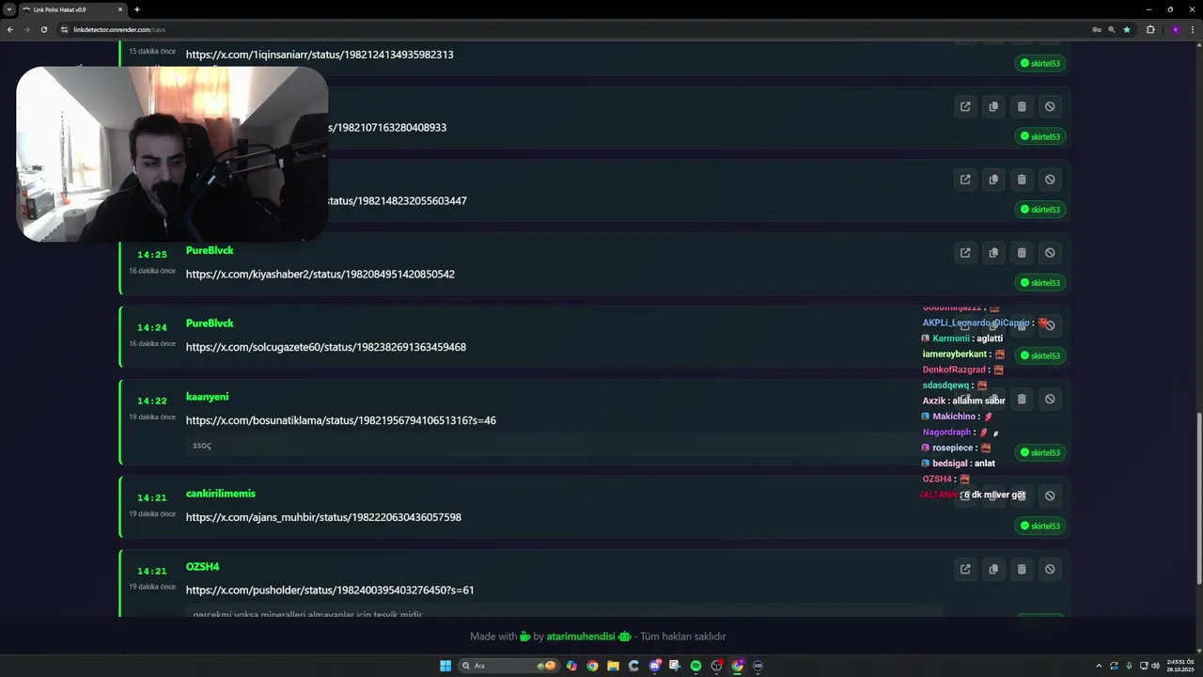
Task: Block PureBlvck on the 14:25 kiyashaber2 row
Action: tap(1050, 252)
